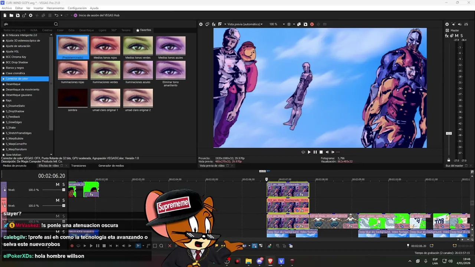Open project properties gear icon in main toolbar

31,15
